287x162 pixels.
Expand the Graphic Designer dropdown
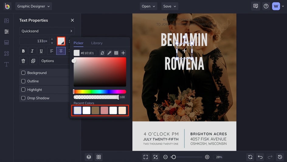click(33, 6)
